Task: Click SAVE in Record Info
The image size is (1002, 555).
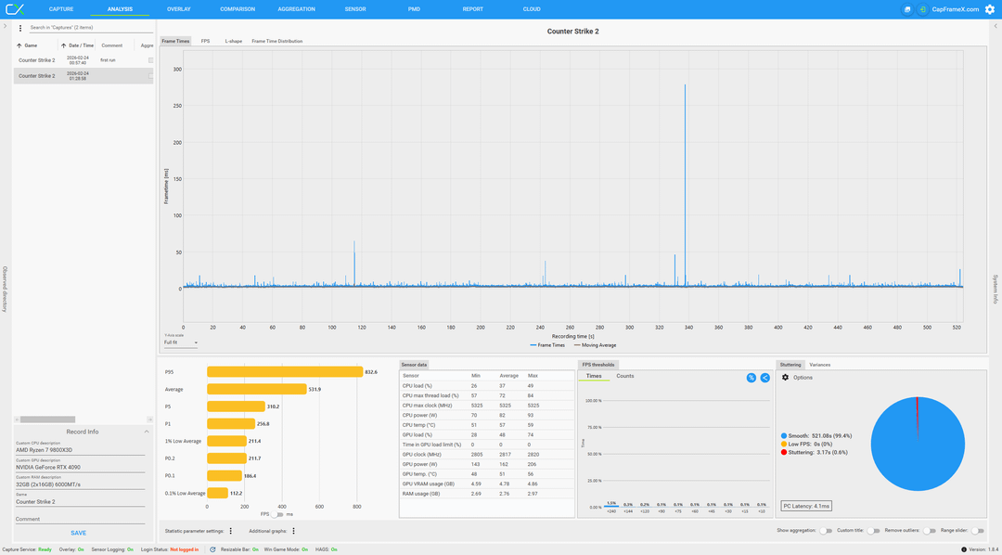Action: (x=79, y=533)
